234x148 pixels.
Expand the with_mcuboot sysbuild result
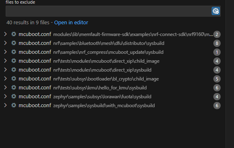pyautogui.click(x=5, y=106)
